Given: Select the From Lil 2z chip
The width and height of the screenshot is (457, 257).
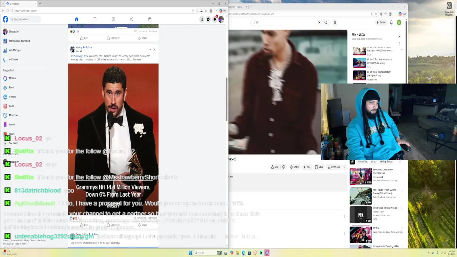Looking at the screenshot, I should pos(362,162).
